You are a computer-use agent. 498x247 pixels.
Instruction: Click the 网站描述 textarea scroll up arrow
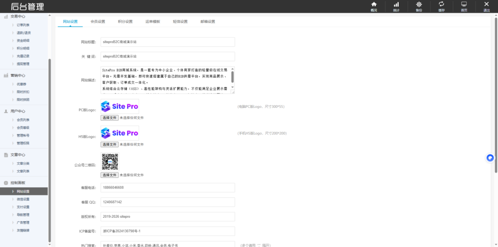pyautogui.click(x=232, y=69)
